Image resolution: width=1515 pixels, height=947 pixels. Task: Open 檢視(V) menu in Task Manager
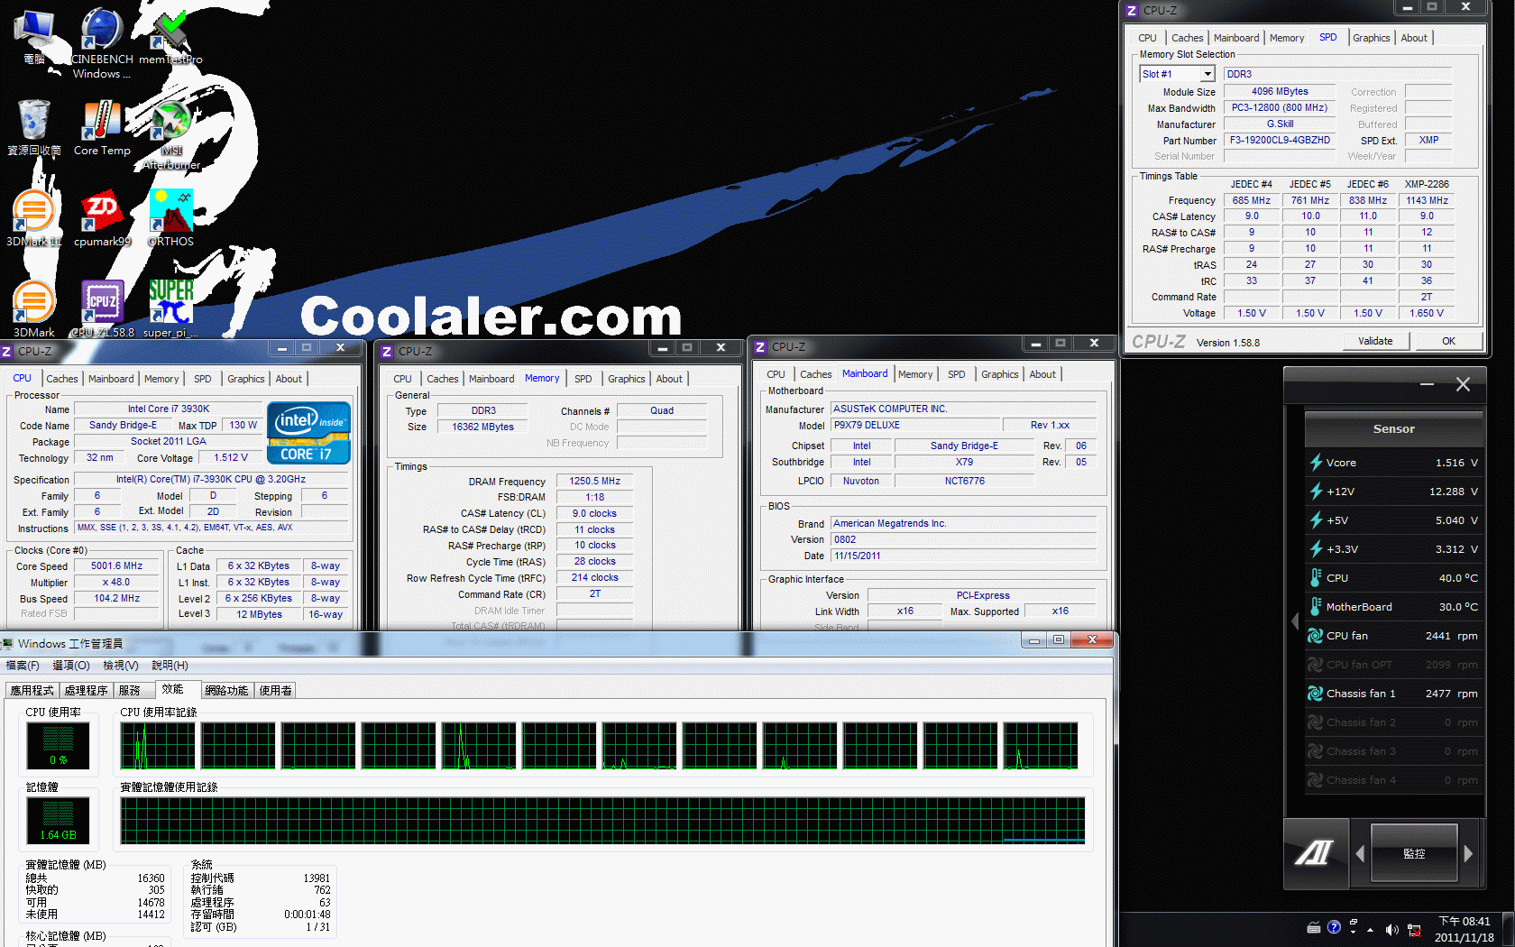coord(121,666)
